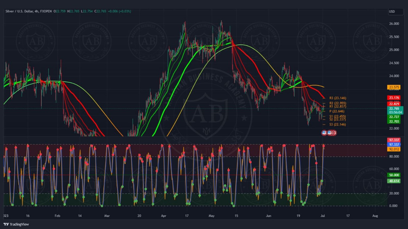Viewport: 408px width, 229px height.
Task: Click the 15 date label on the time axis
Action: [236, 216]
